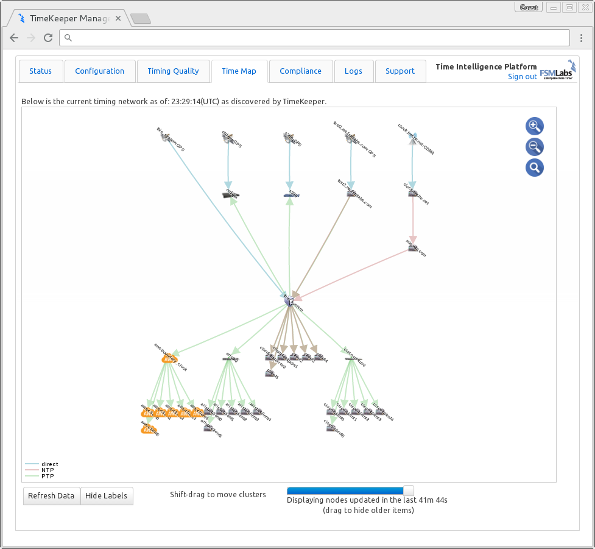This screenshot has width=595, height=549.
Task: Click the aws-client5 cloud node
Action: coord(148,430)
